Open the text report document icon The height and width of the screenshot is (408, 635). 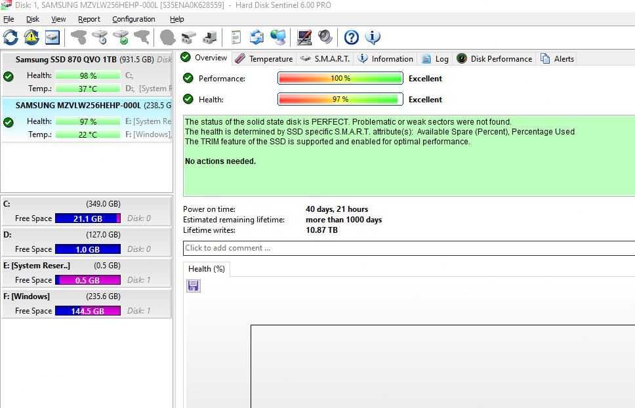[236, 37]
